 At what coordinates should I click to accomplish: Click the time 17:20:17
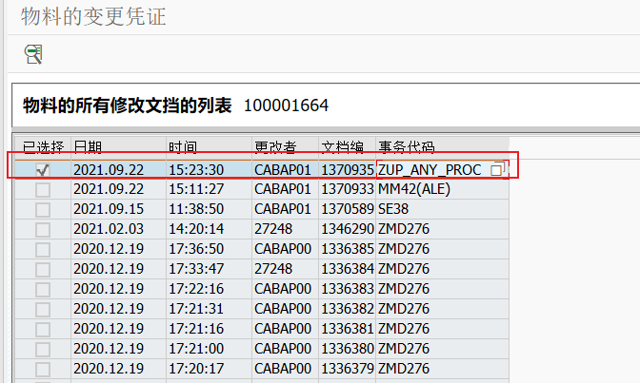196,369
